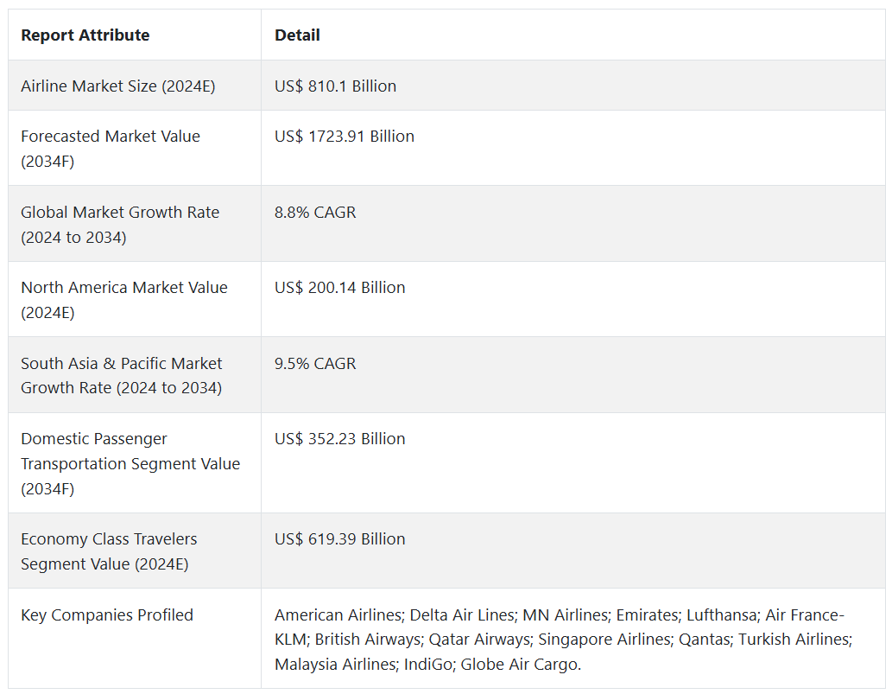
Task: Click the "US$ 619.39 Billion" value
Action: [x=339, y=539]
